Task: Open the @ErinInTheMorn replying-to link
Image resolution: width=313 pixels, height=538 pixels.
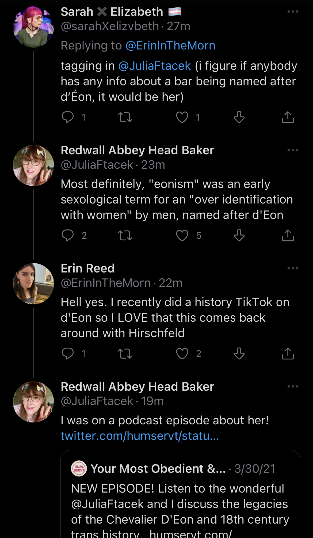Action: [170, 45]
